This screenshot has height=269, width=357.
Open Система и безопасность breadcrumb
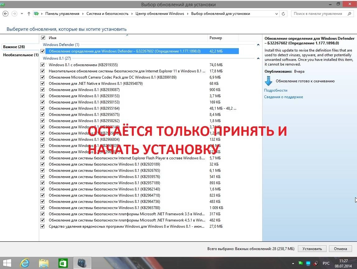(107, 14)
